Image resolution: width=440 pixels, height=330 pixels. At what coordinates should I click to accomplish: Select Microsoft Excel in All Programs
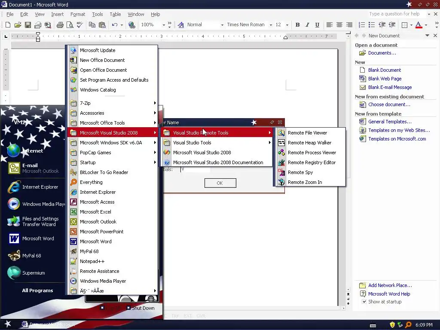click(x=113, y=212)
